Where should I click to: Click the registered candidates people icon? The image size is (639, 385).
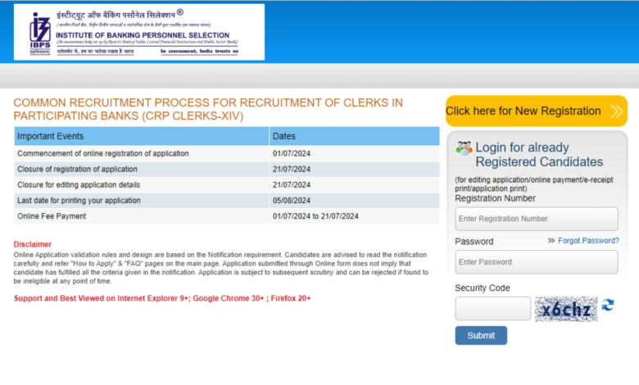[464, 148]
